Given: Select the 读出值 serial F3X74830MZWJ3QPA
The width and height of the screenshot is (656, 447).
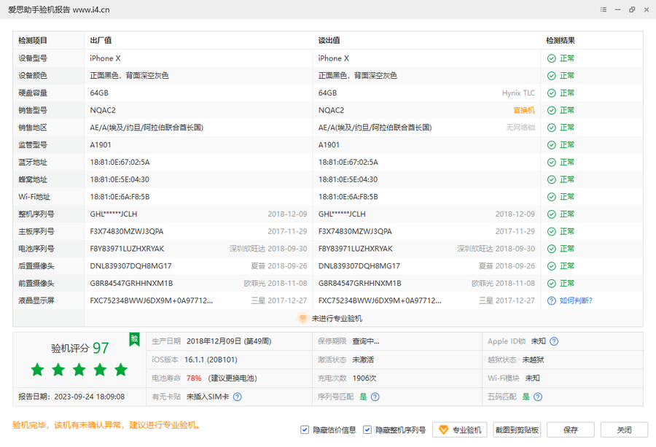Looking at the screenshot, I should point(355,231).
